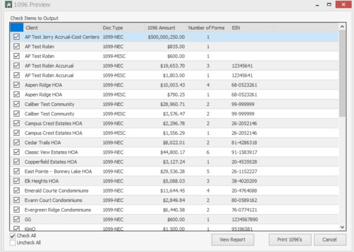Viewport: 354px width, 252px height.
Task: Sort by the 1096 Amount column header
Action: pyautogui.click(x=165, y=28)
